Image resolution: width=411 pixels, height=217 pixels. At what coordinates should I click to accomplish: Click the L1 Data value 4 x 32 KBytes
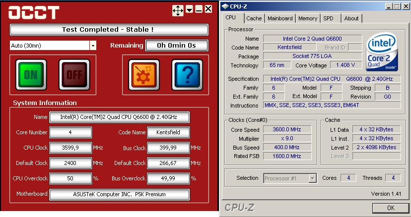pyautogui.click(x=377, y=130)
